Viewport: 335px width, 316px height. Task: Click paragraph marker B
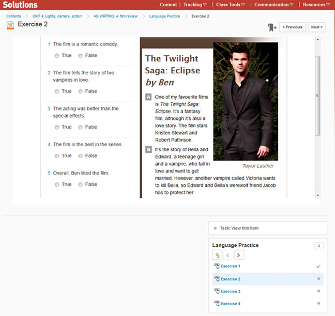(x=148, y=150)
